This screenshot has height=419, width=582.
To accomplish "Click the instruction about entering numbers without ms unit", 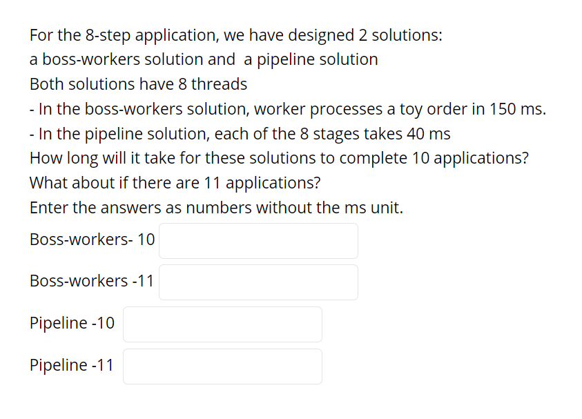I will (217, 207).
